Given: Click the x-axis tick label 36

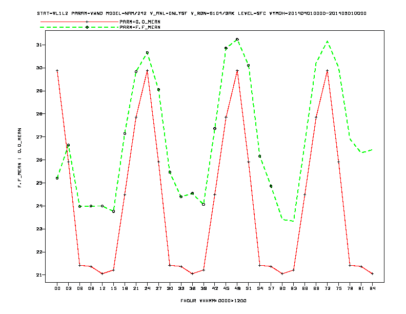Looking at the screenshot, I should [x=192, y=288].
